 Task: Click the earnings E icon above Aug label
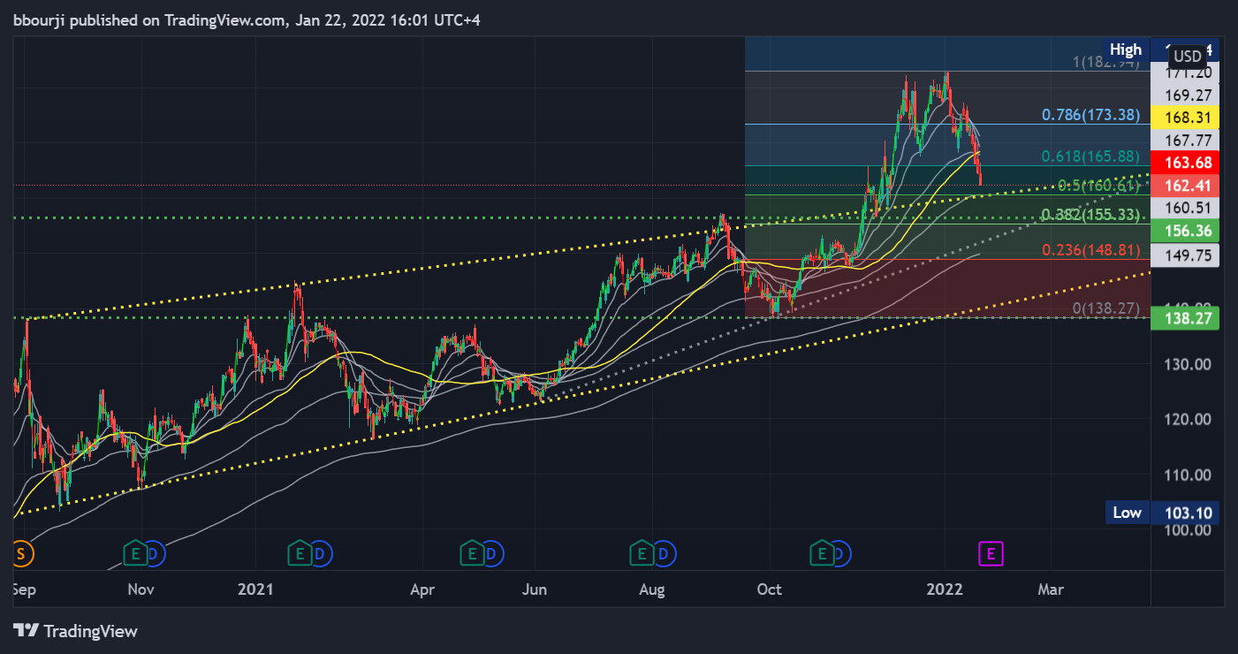pos(640,554)
